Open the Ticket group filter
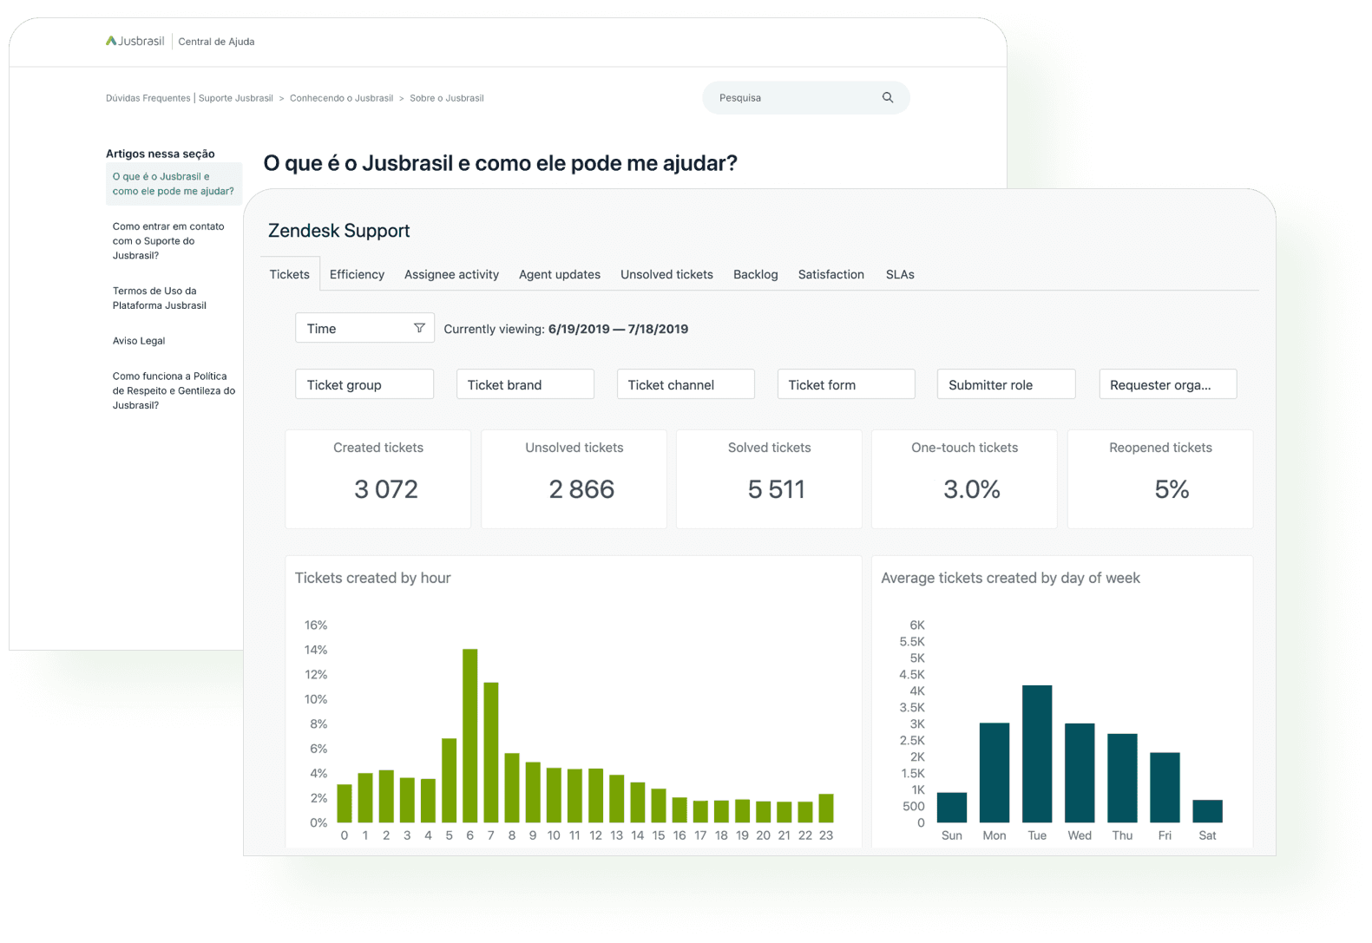Image resolution: width=1372 pixels, height=943 pixels. point(364,384)
